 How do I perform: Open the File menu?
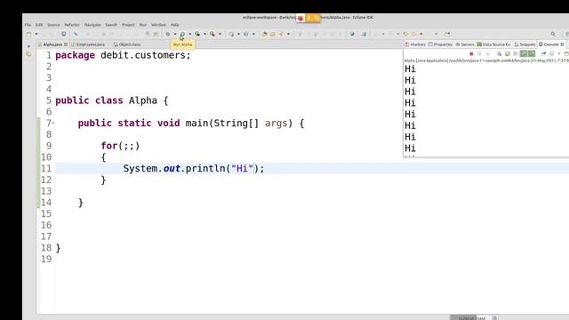[28, 25]
